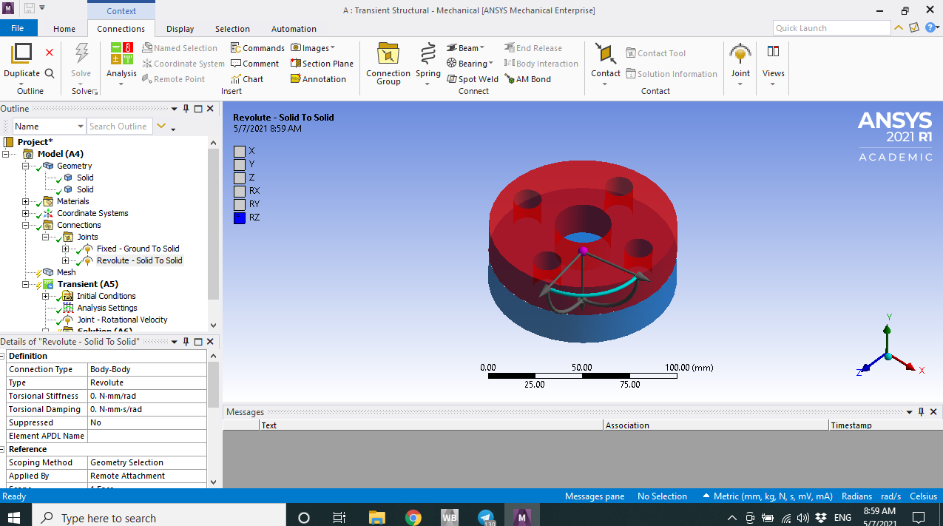Click the Windows Start button
Image resolution: width=943 pixels, height=526 pixels.
point(14,517)
